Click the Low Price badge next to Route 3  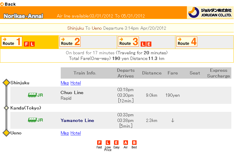(x=143, y=44)
